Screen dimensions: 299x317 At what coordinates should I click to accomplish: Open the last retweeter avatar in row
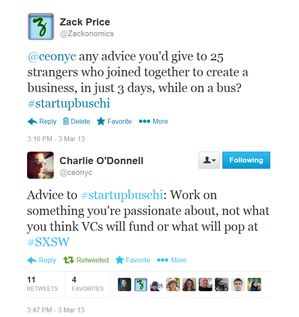pyautogui.click(x=254, y=285)
